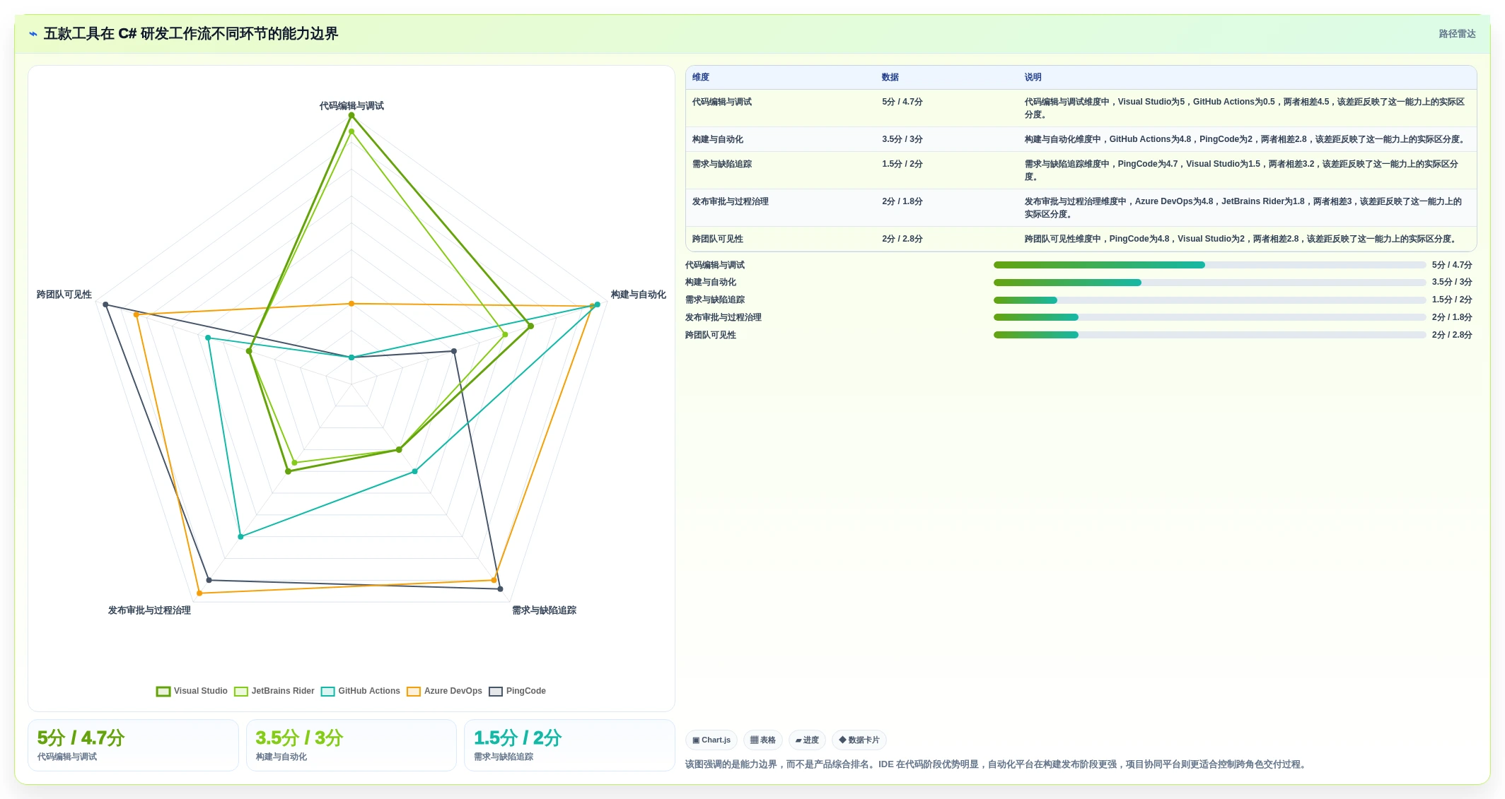Click progress bar for 构建与自动化

pos(1209,283)
